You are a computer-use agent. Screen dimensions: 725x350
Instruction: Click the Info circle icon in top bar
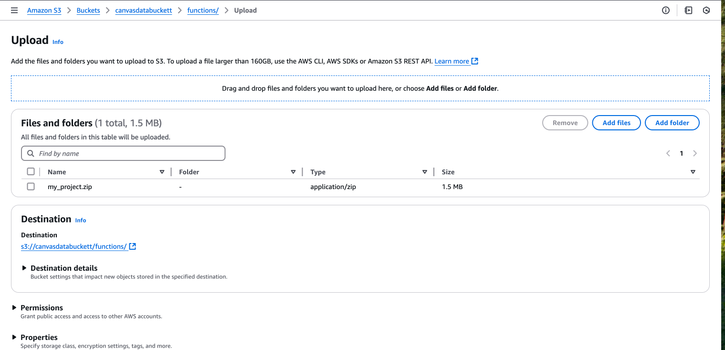665,10
